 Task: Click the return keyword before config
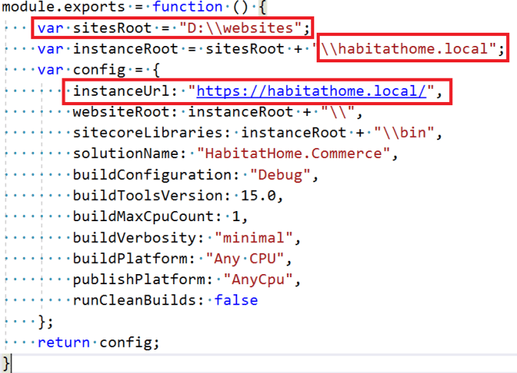pyautogui.click(x=62, y=342)
